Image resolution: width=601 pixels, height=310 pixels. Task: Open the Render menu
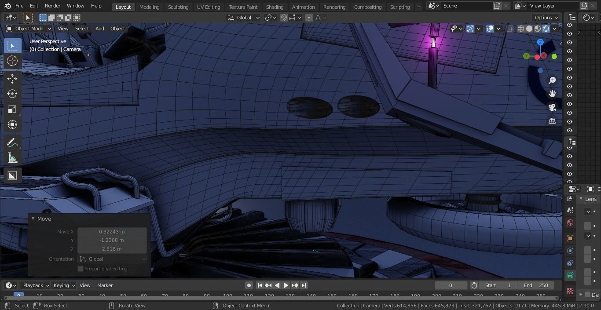pos(52,6)
